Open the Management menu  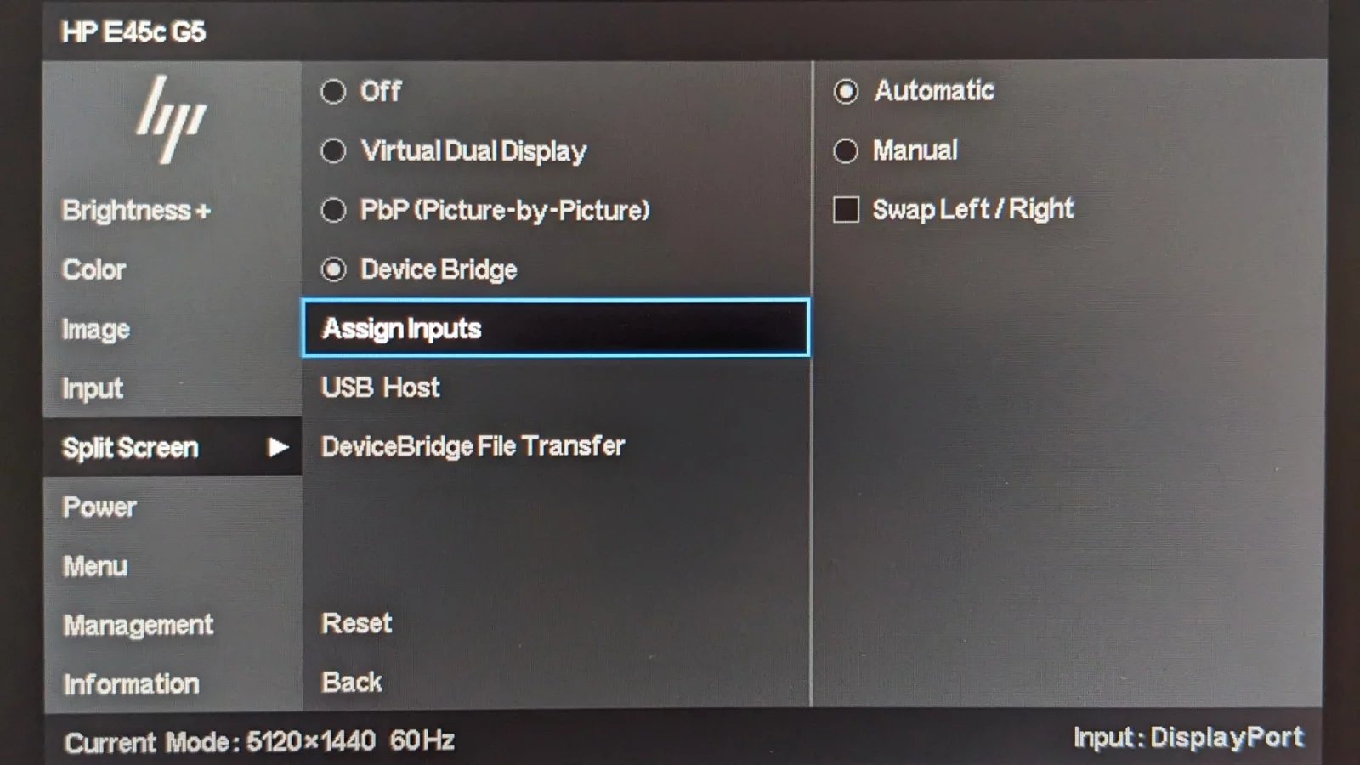point(139,626)
